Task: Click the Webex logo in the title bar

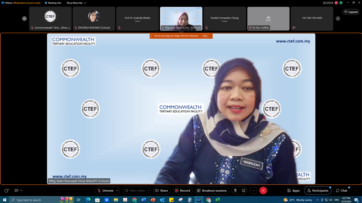Action: click(3, 3)
